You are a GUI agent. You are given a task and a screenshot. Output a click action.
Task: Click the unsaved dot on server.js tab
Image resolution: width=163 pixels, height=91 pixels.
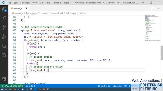click(x=26, y=8)
